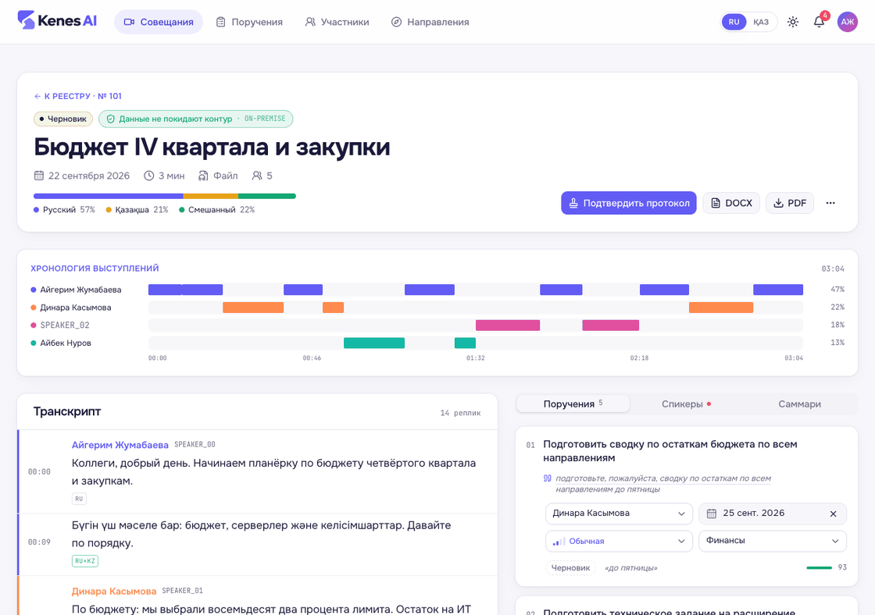
Task: Click Динара Касымова speaker name in transcript
Action: click(x=114, y=591)
